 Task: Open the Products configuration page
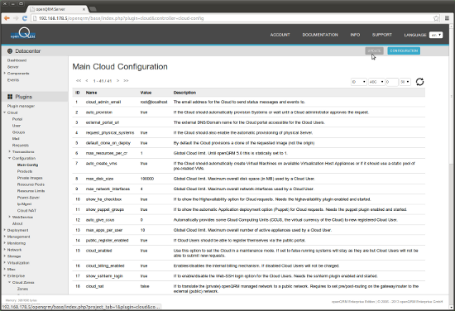25,171
